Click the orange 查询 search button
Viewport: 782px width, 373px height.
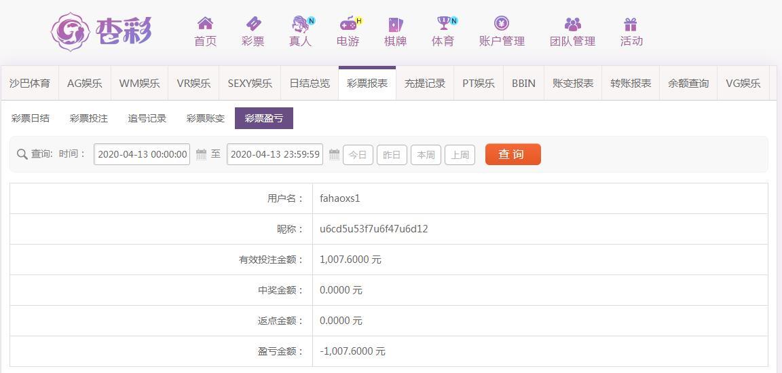[x=513, y=154]
